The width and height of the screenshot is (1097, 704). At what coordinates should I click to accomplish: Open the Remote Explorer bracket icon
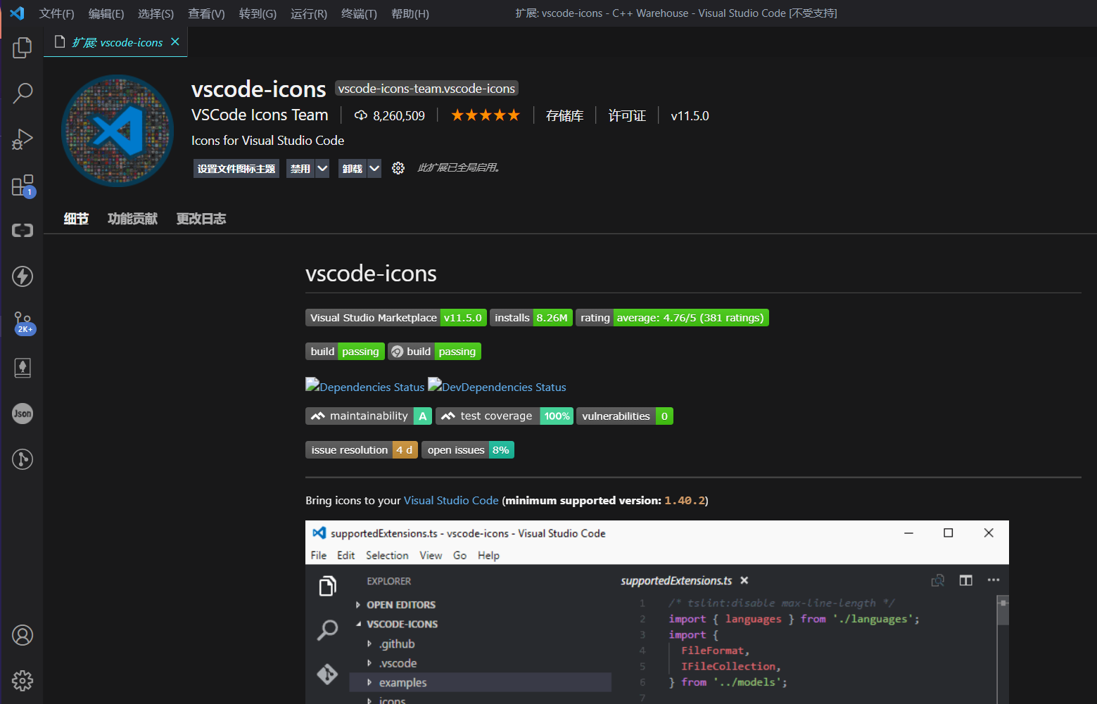tap(23, 231)
